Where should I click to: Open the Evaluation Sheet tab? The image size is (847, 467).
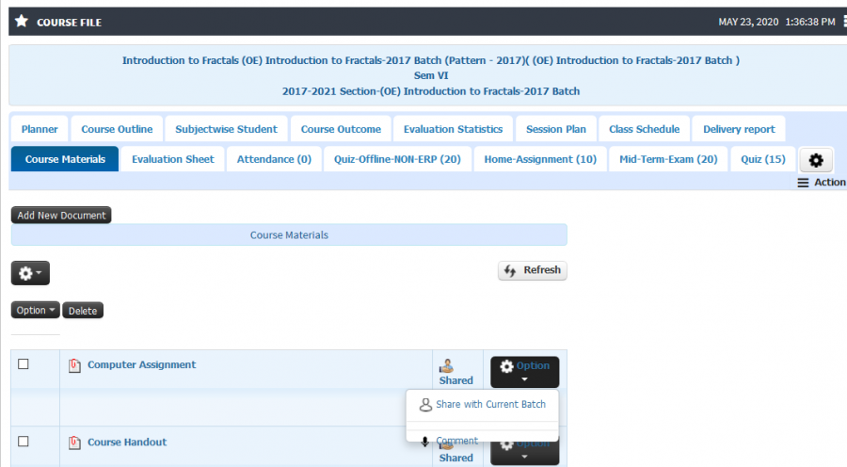(x=173, y=159)
